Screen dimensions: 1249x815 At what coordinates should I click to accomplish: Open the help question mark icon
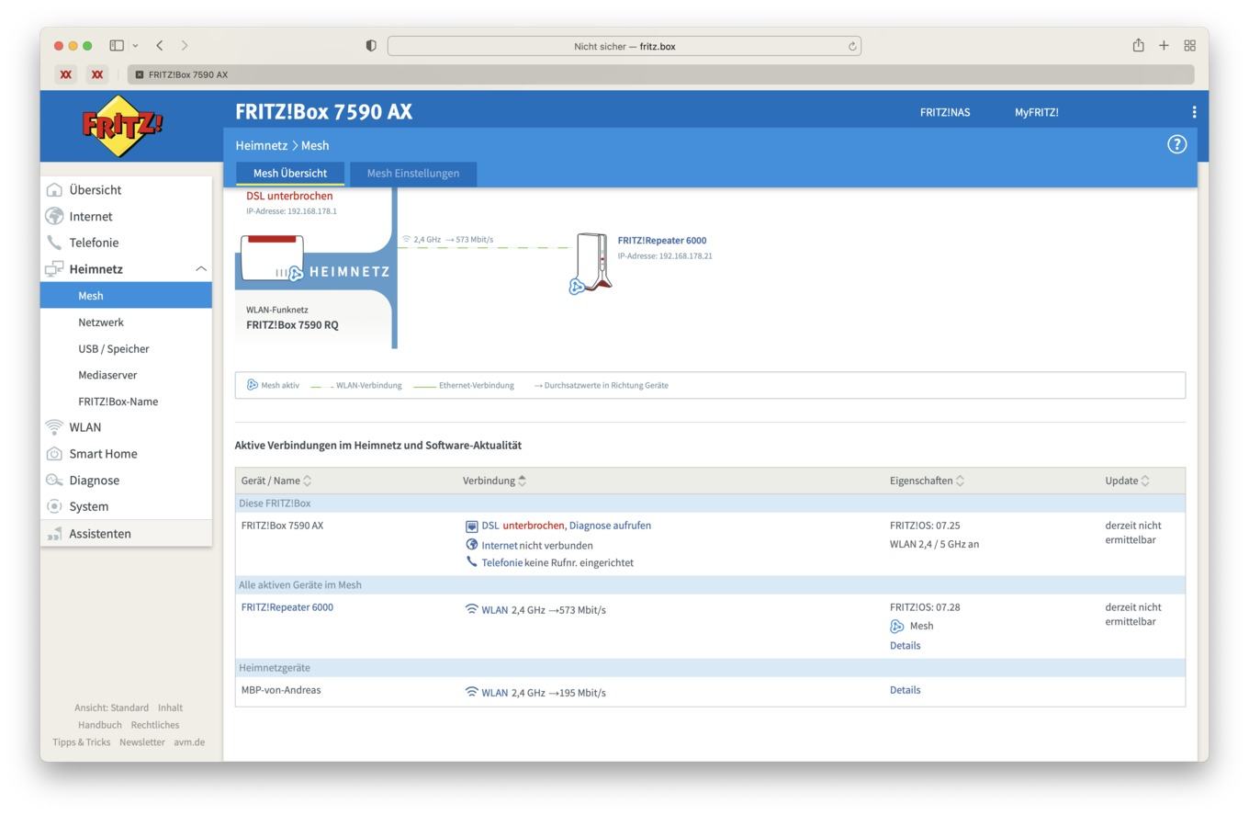pos(1176,144)
